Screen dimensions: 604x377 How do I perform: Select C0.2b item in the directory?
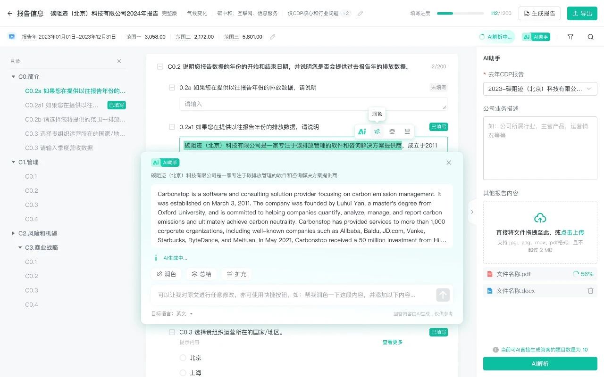point(75,119)
